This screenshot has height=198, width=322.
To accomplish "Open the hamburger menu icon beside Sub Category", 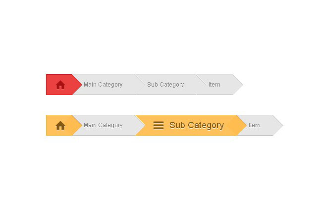I will [x=159, y=125].
